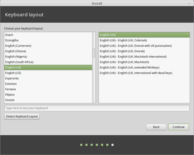
Task: Click the Continue button
Action: (x=179, y=127)
